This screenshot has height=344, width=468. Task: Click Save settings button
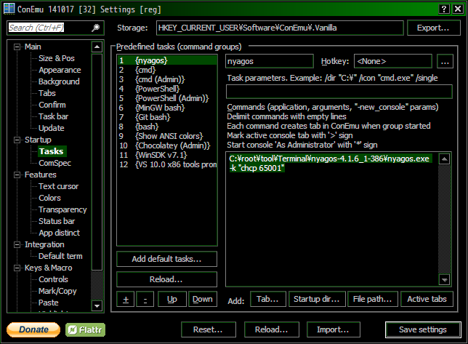tap(423, 329)
